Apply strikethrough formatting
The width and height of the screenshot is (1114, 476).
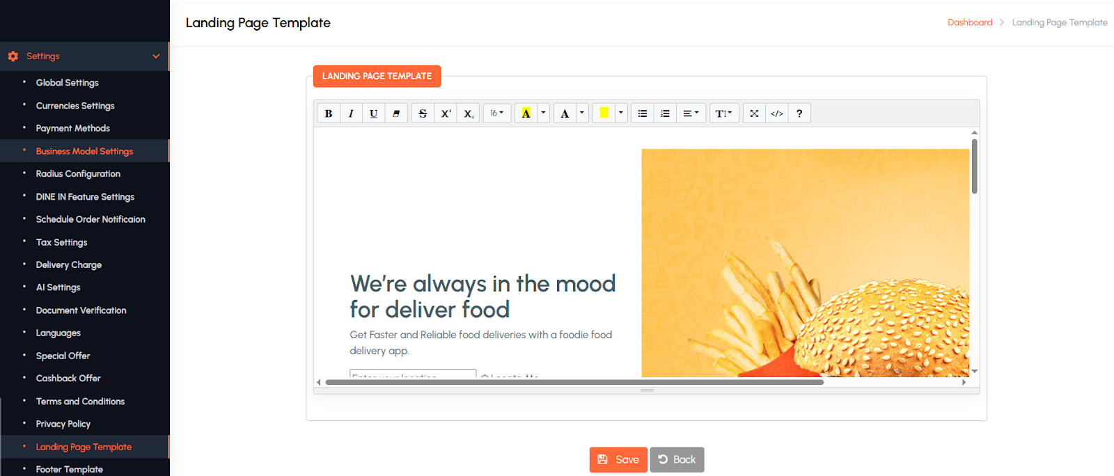tap(423, 113)
